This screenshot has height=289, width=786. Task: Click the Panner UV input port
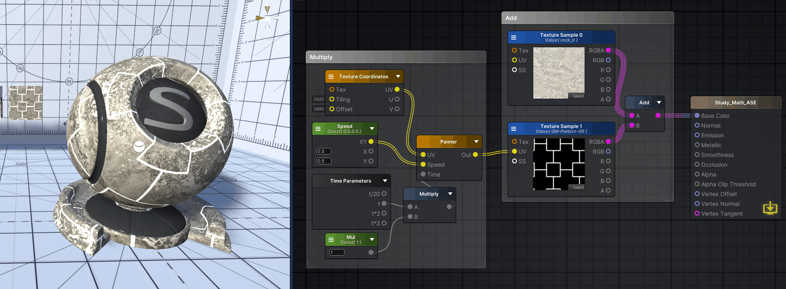[x=423, y=155]
